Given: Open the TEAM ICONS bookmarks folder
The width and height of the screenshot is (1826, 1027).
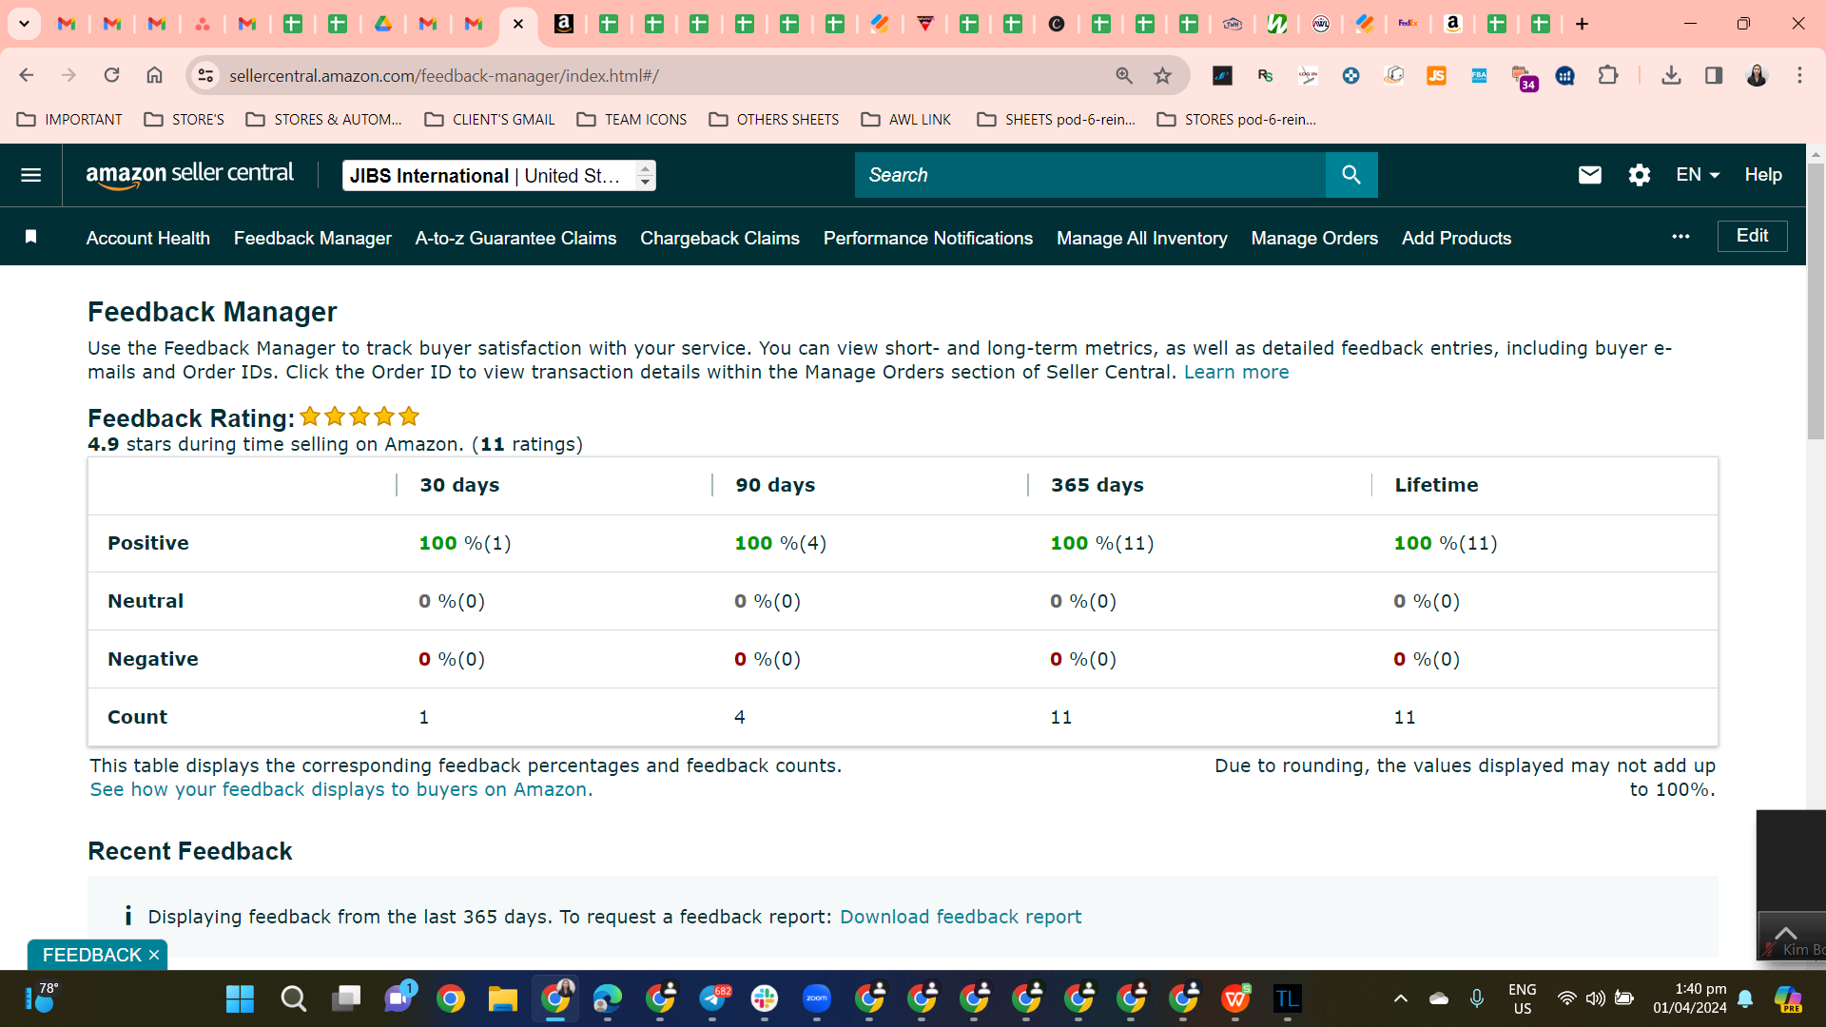Looking at the screenshot, I should [631, 120].
